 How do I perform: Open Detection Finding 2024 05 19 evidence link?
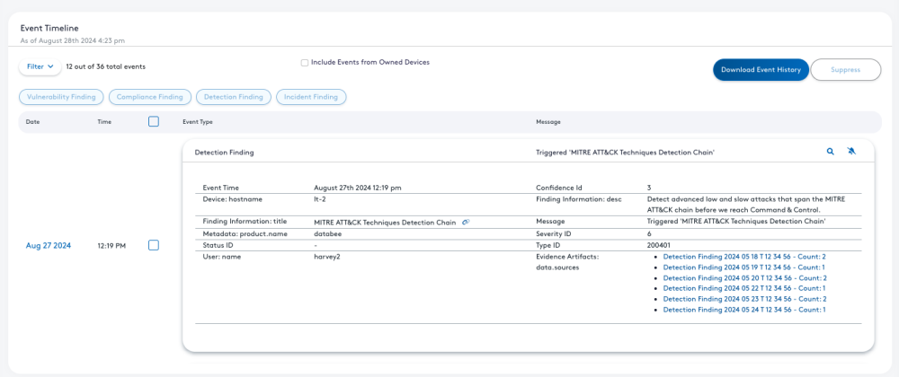[x=744, y=267]
